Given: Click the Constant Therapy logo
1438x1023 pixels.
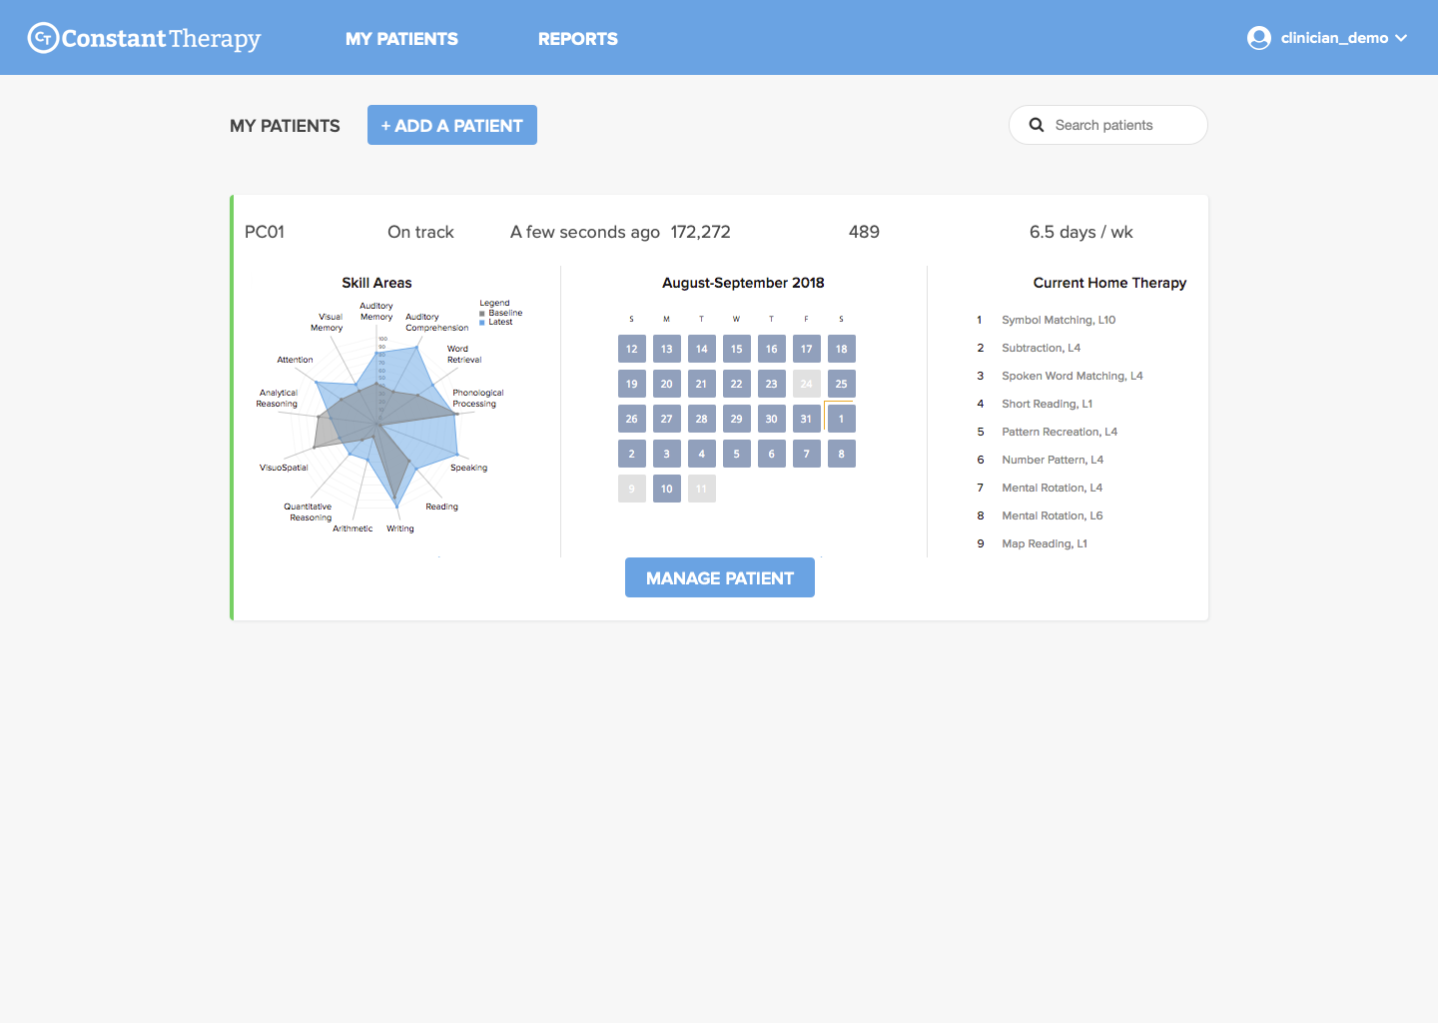Looking at the screenshot, I should (144, 38).
